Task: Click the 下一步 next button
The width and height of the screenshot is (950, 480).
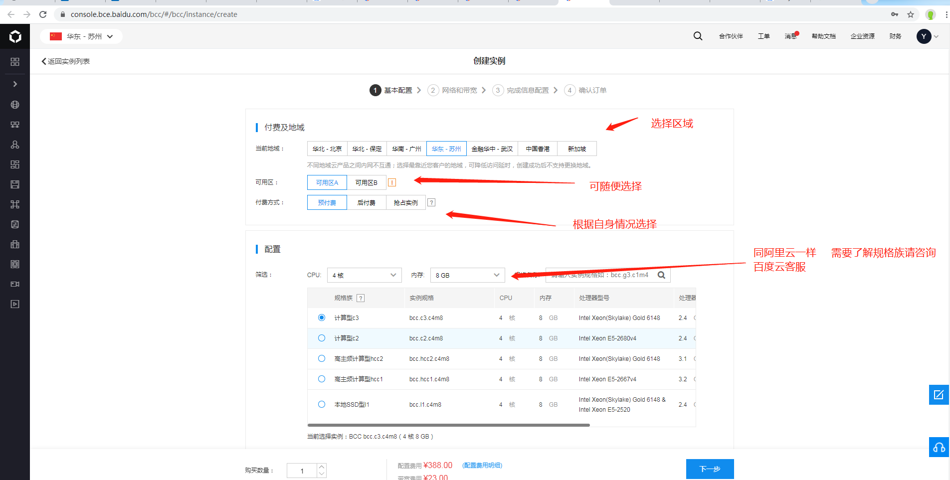Action: (x=710, y=469)
